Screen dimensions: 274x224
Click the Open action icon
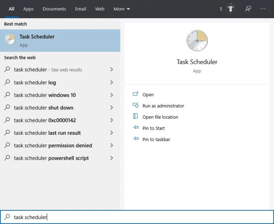135,94
